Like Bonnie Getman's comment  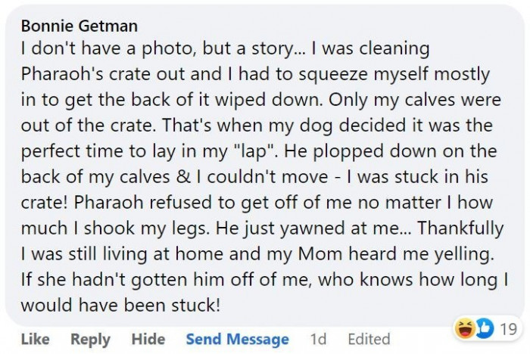click(35, 340)
